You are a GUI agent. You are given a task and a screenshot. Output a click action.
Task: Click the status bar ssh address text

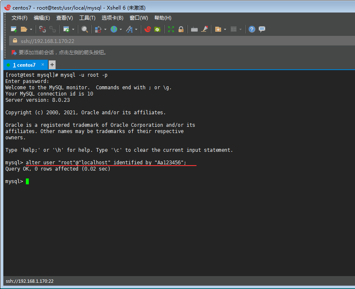click(30, 281)
